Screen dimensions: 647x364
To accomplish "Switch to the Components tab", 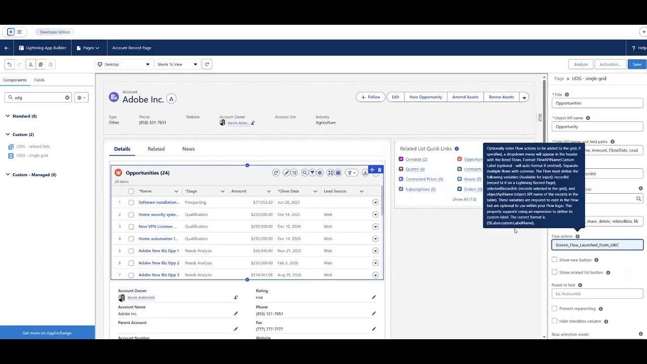I will (x=15, y=80).
